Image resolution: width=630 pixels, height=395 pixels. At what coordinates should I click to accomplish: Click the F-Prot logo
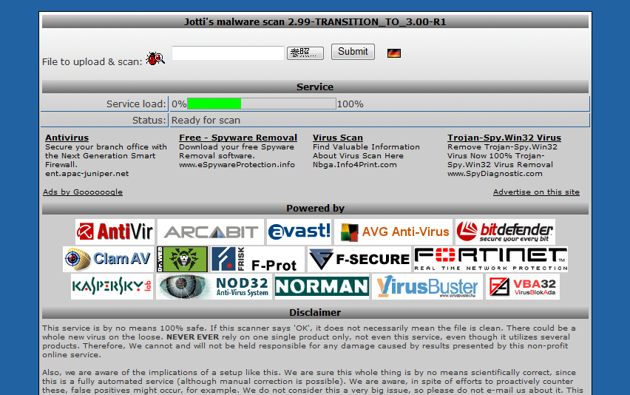click(256, 259)
